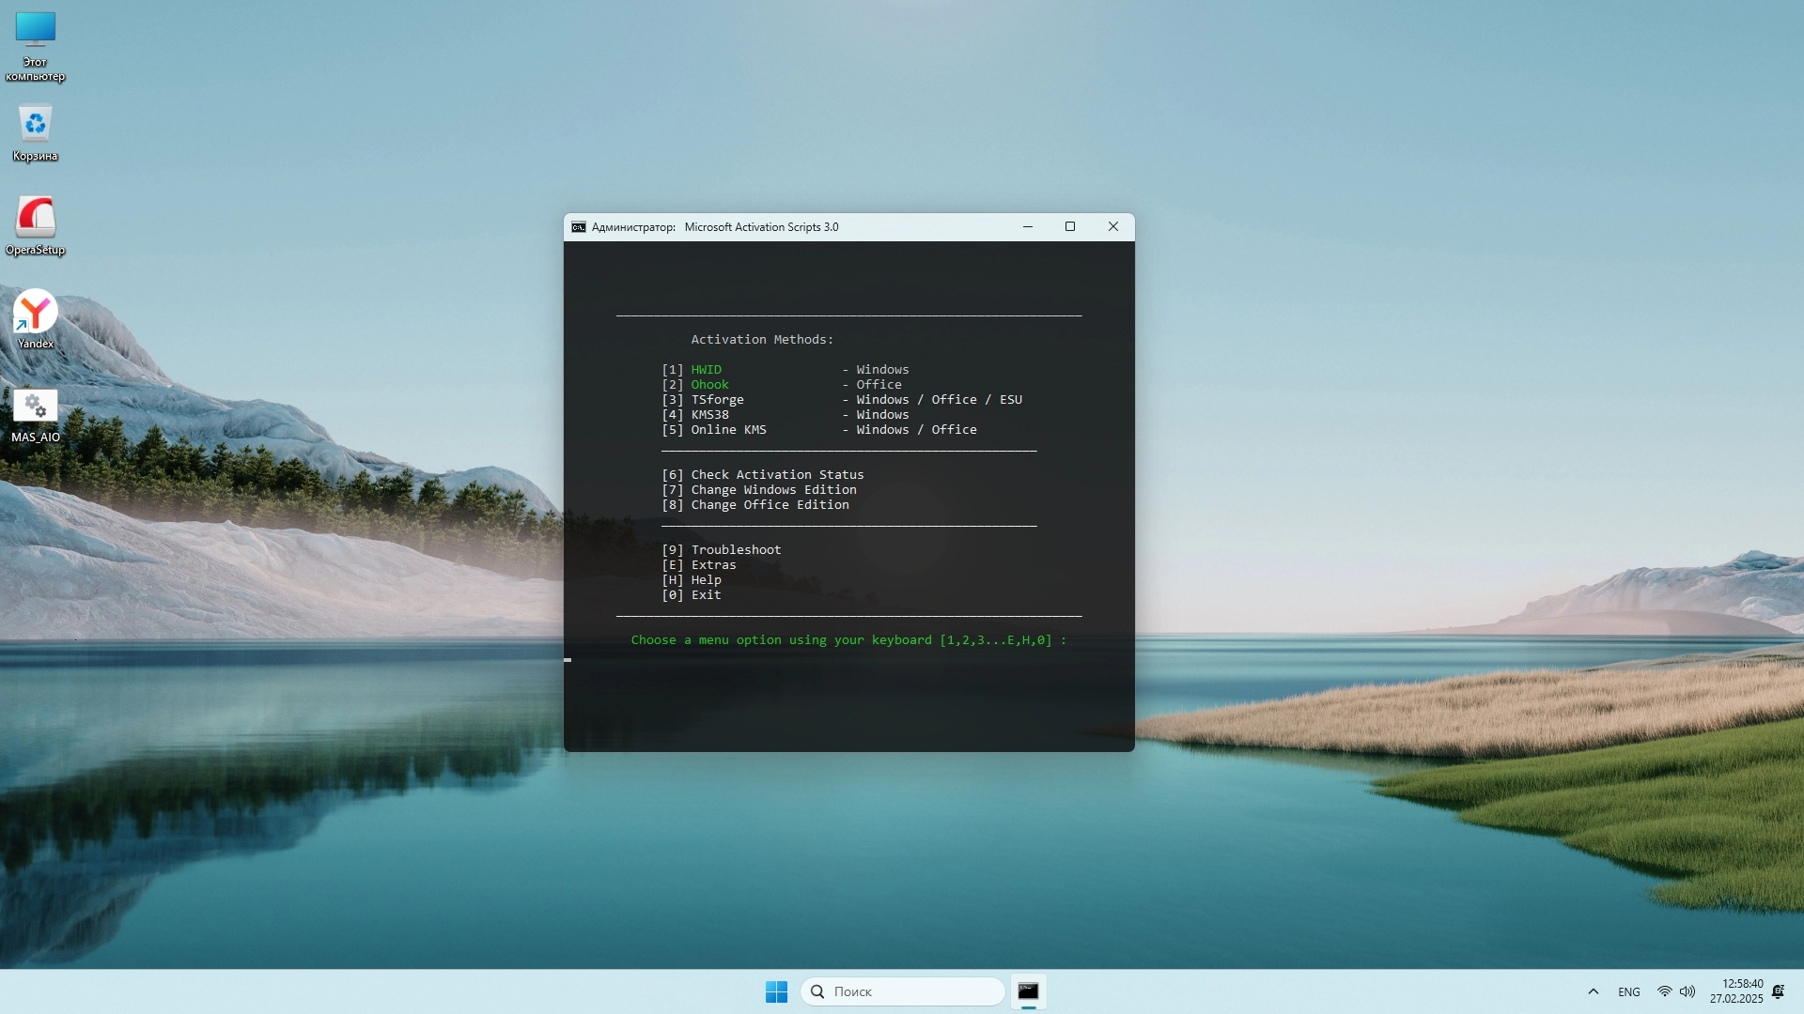Click the Troubleshoot menu line
Viewport: 1804px width, 1014px height.
(722, 550)
